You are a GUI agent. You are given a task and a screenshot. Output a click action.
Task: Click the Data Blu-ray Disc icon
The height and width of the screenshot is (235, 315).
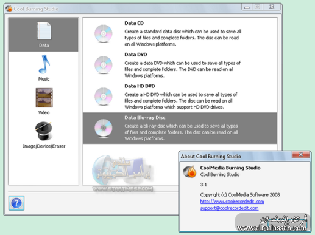[104, 128]
